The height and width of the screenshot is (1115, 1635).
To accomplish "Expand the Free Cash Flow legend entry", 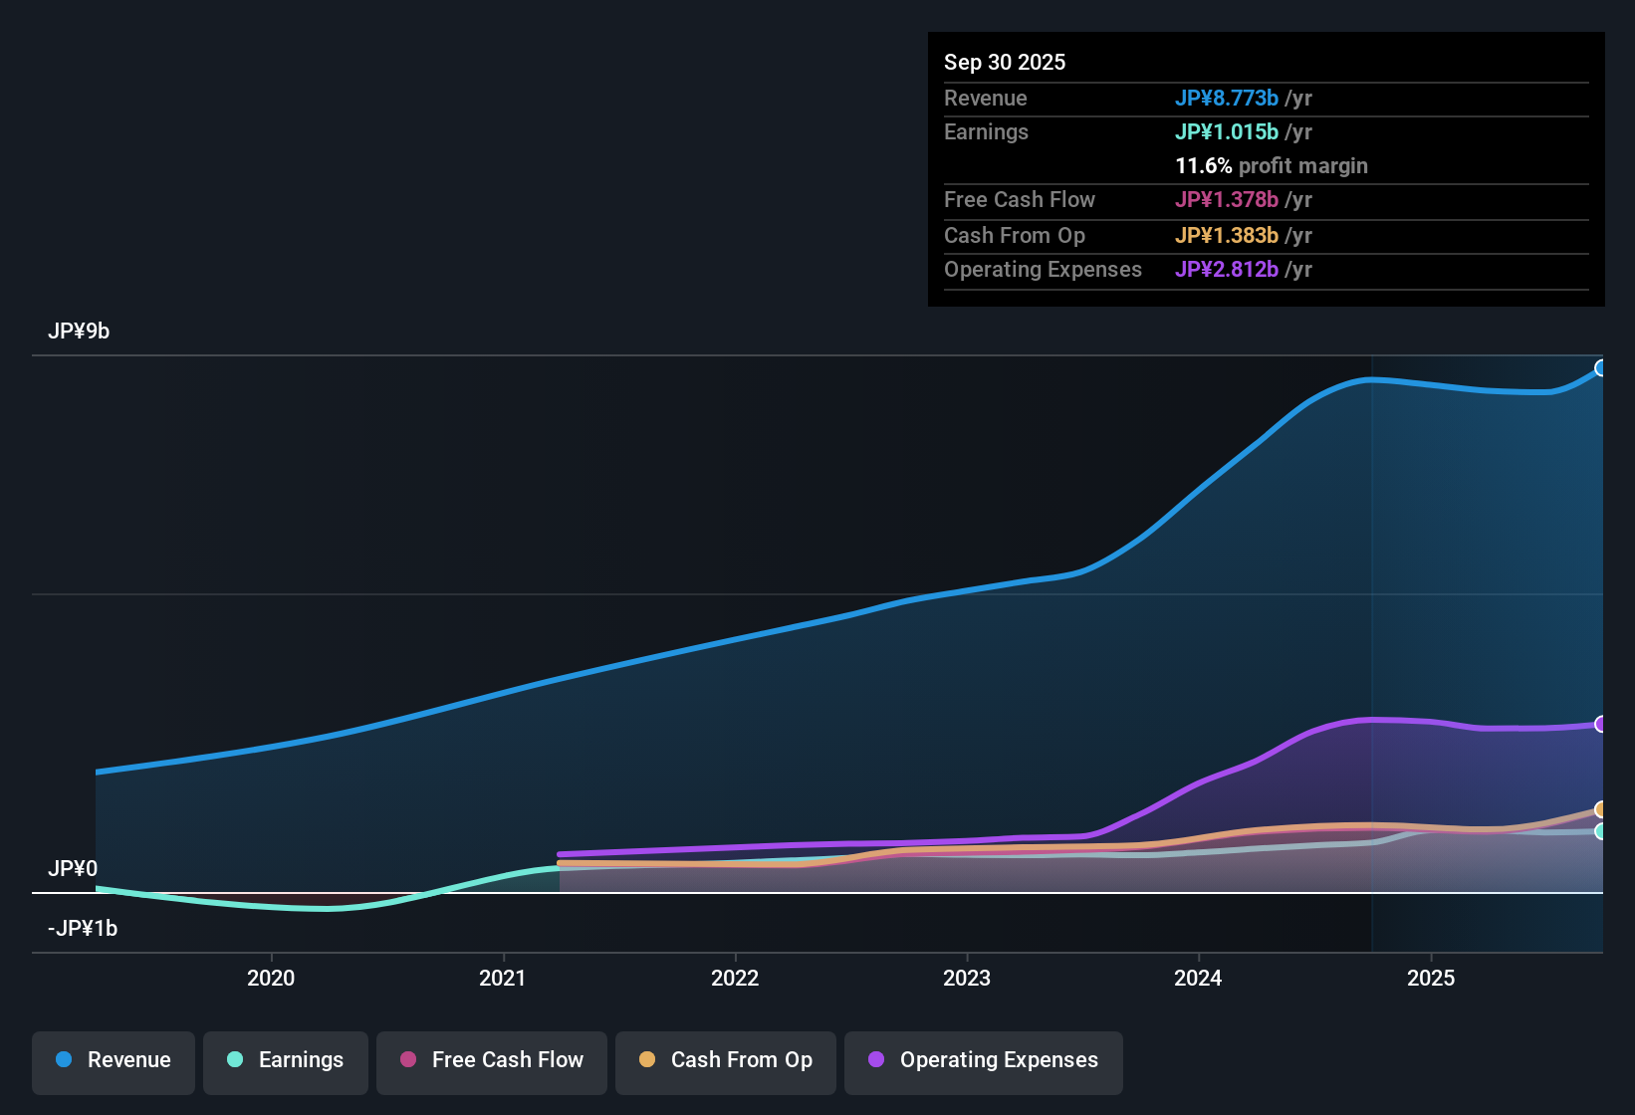I will [491, 1060].
